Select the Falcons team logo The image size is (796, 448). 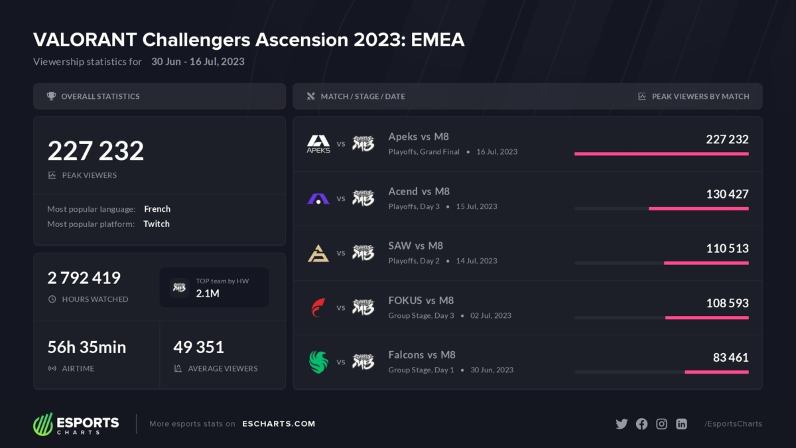coord(318,362)
